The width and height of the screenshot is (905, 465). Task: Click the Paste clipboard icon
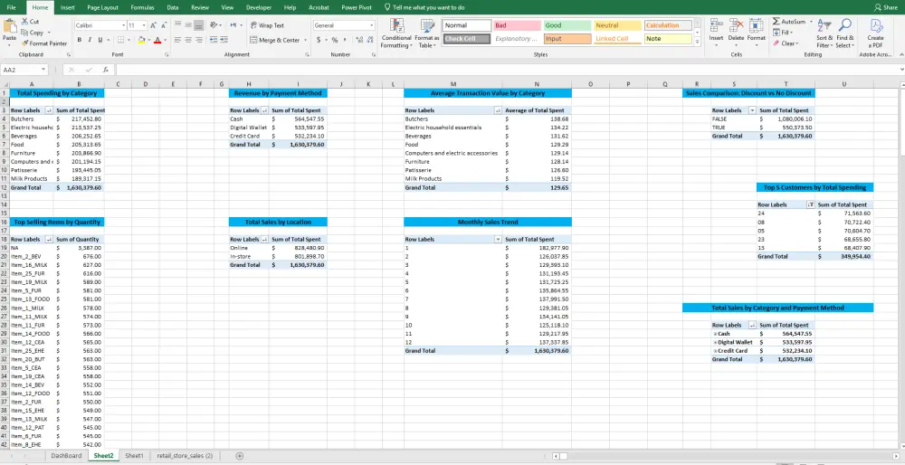[x=9, y=26]
